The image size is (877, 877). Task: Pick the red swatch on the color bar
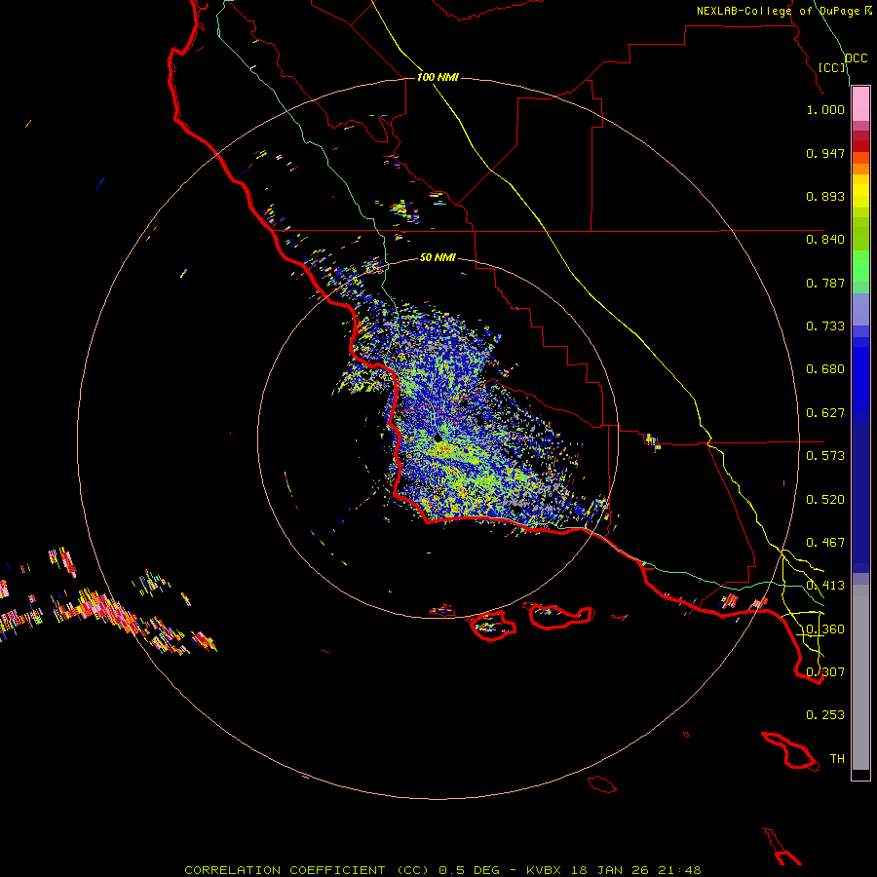[860, 146]
